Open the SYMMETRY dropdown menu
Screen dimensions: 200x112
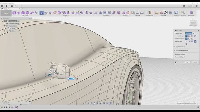107,16
